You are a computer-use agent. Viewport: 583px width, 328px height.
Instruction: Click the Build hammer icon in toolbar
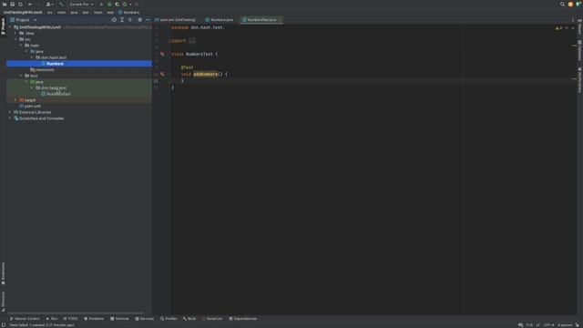pos(61,4)
